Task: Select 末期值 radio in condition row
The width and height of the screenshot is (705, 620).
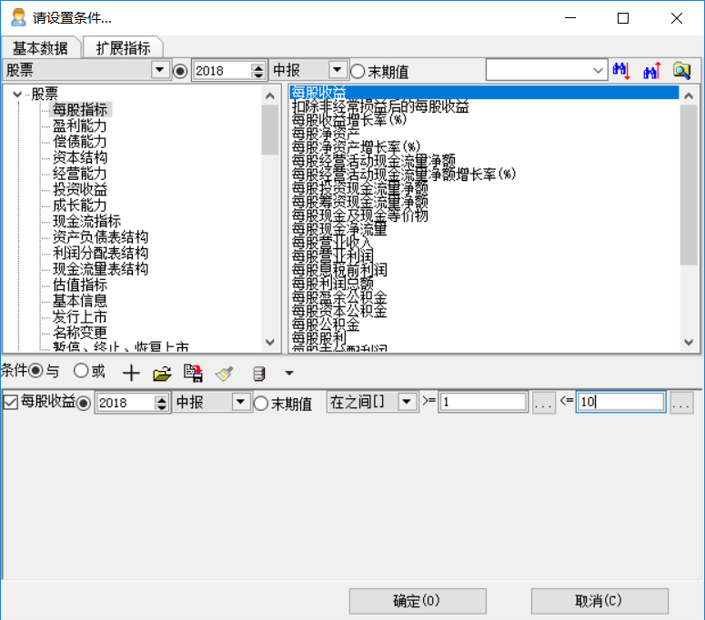Action: (261, 403)
